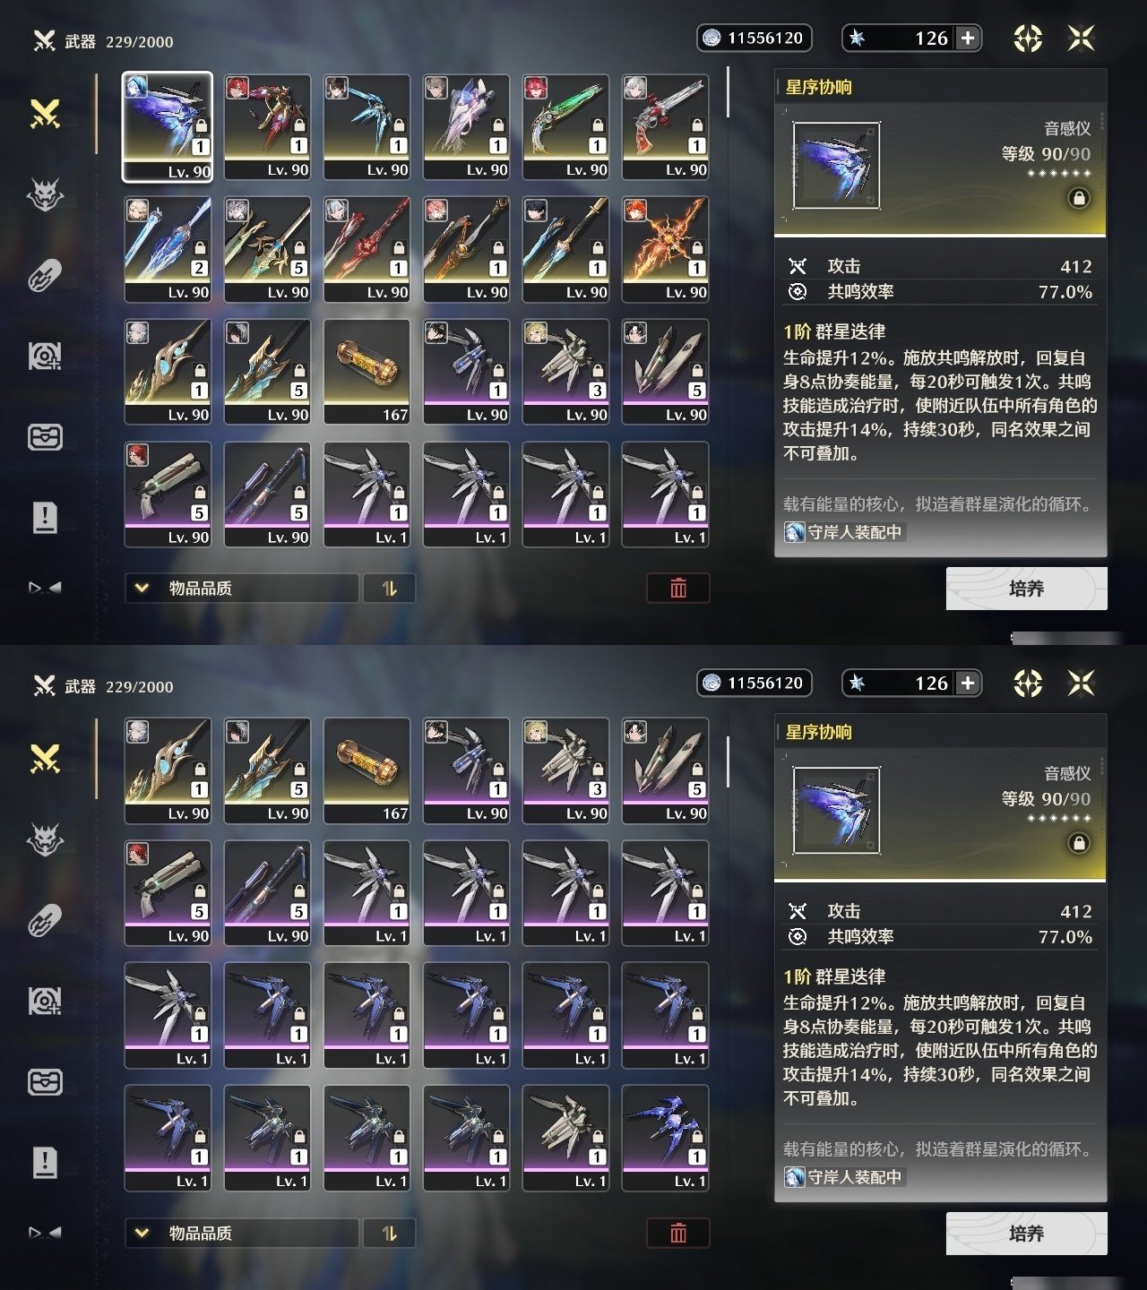This screenshot has width=1147, height=1290.
Task: Open the echo monster-head tab in upper sidebar
Action: point(45,194)
